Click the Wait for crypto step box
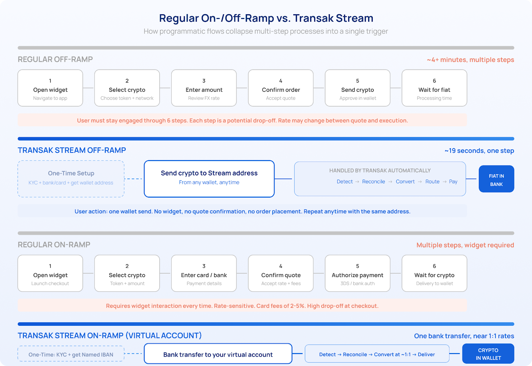 coord(434,273)
